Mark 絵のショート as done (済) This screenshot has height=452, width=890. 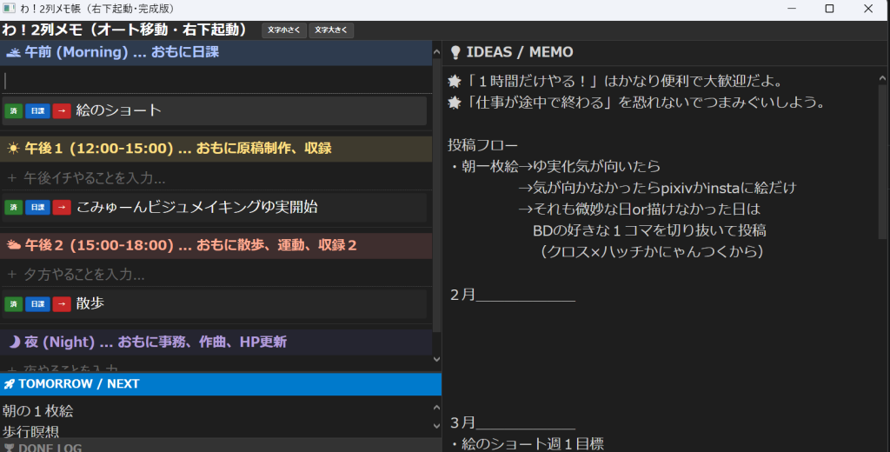click(13, 111)
